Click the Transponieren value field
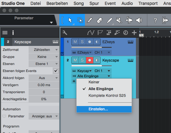 coord(44,92)
